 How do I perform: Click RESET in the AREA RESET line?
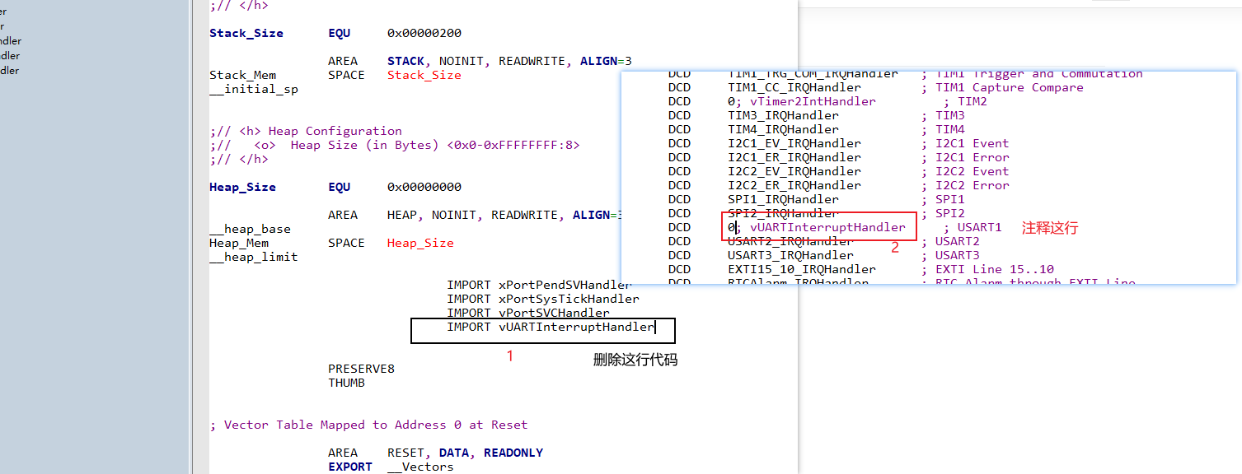405,453
